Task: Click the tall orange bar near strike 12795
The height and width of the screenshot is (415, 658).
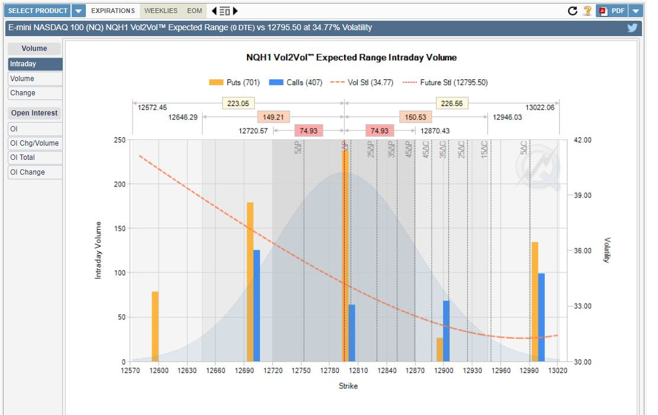Action: [344, 249]
